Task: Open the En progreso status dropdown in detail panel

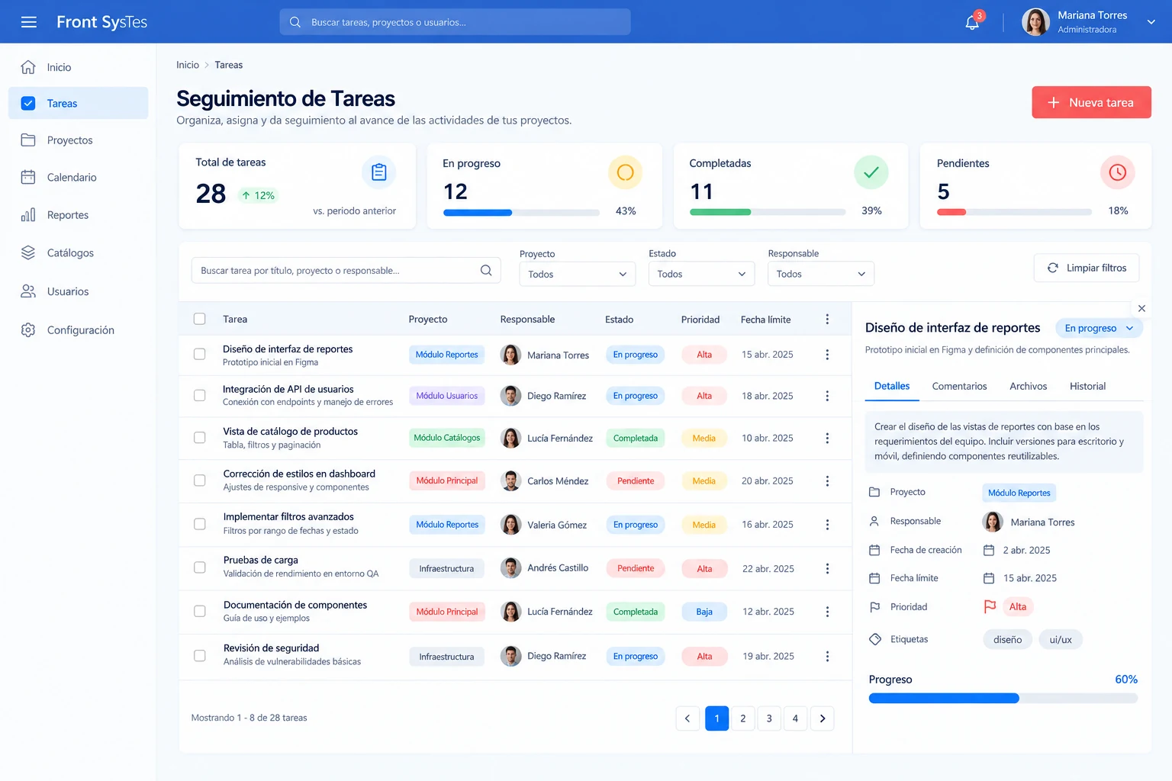Action: click(x=1099, y=328)
